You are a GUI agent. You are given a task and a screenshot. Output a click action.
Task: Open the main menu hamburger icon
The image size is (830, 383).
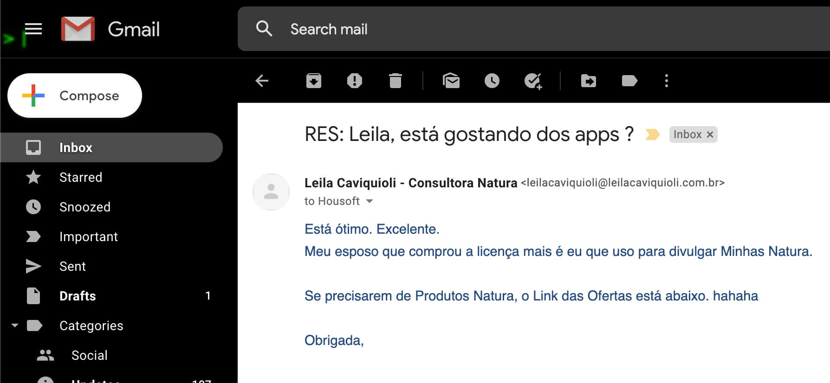tap(33, 29)
